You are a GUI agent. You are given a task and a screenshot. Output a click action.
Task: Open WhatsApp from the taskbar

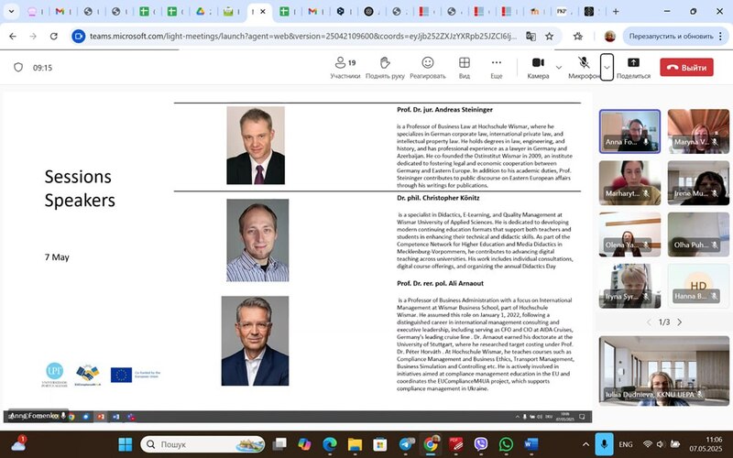pos(506,444)
